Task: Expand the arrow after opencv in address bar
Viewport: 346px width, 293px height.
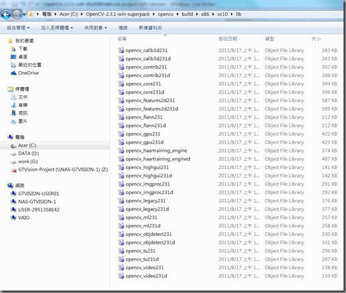Action: 178,14
